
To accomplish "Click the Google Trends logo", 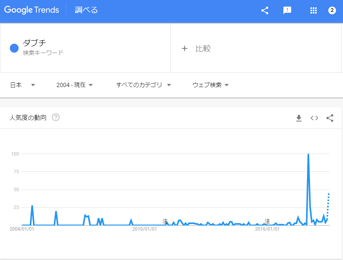I will [x=31, y=10].
